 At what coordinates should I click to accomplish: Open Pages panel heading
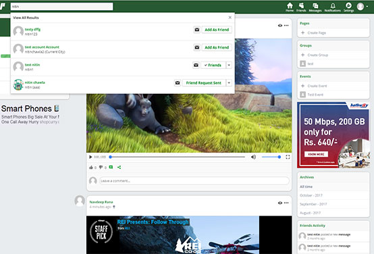pyautogui.click(x=304, y=24)
